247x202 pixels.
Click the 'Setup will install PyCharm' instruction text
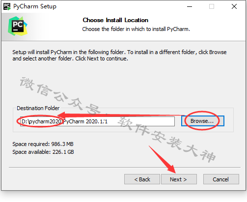click(x=119, y=55)
